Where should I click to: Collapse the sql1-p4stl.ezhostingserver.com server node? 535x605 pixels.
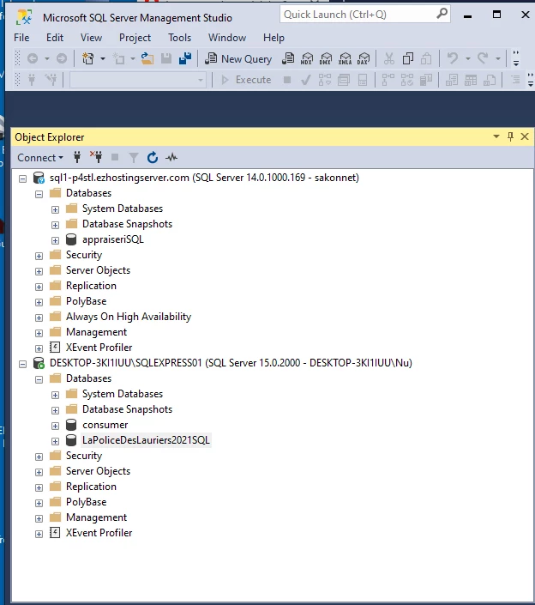pos(23,178)
